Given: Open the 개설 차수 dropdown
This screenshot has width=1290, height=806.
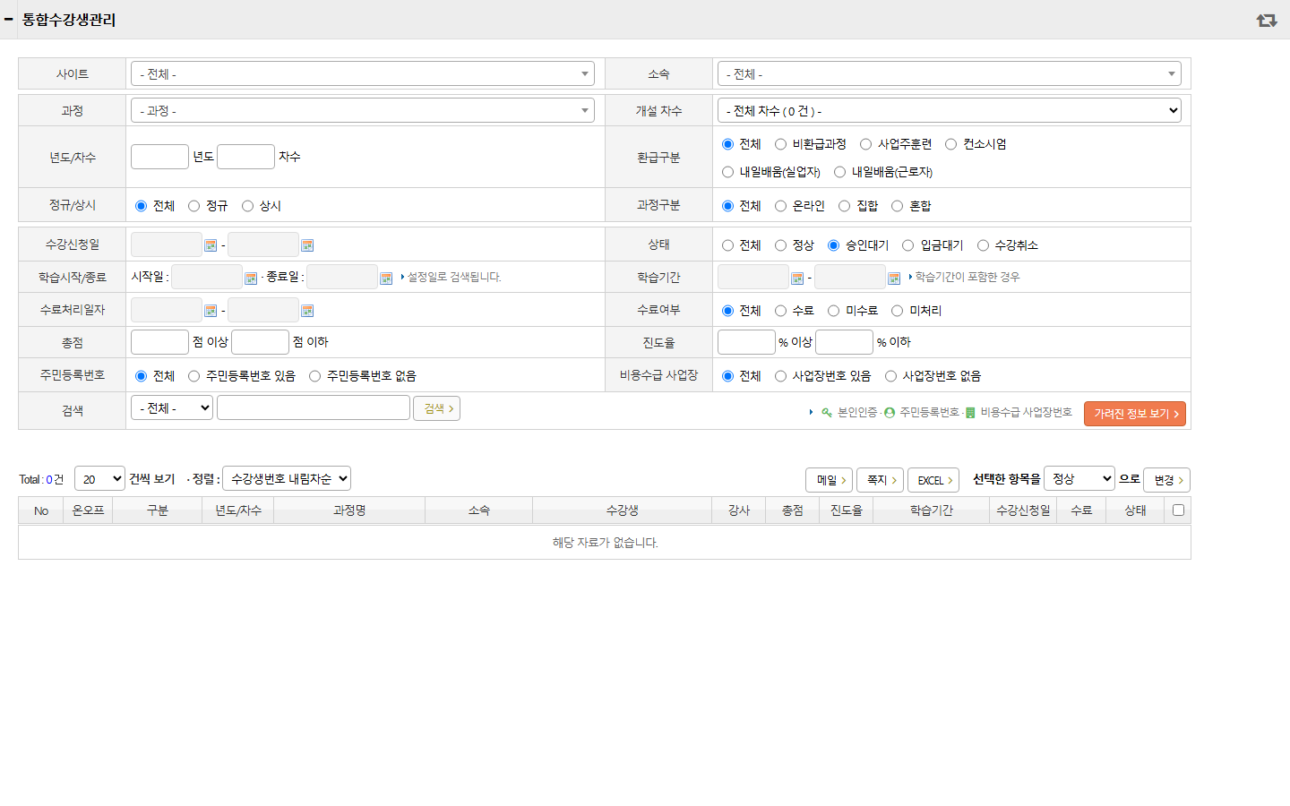Looking at the screenshot, I should click(950, 111).
